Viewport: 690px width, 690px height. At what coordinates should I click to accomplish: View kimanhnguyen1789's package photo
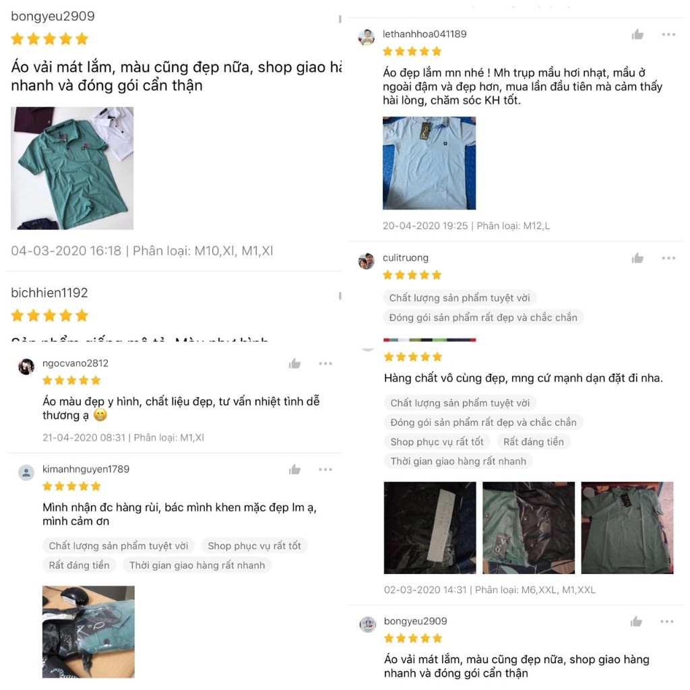pos(88,631)
